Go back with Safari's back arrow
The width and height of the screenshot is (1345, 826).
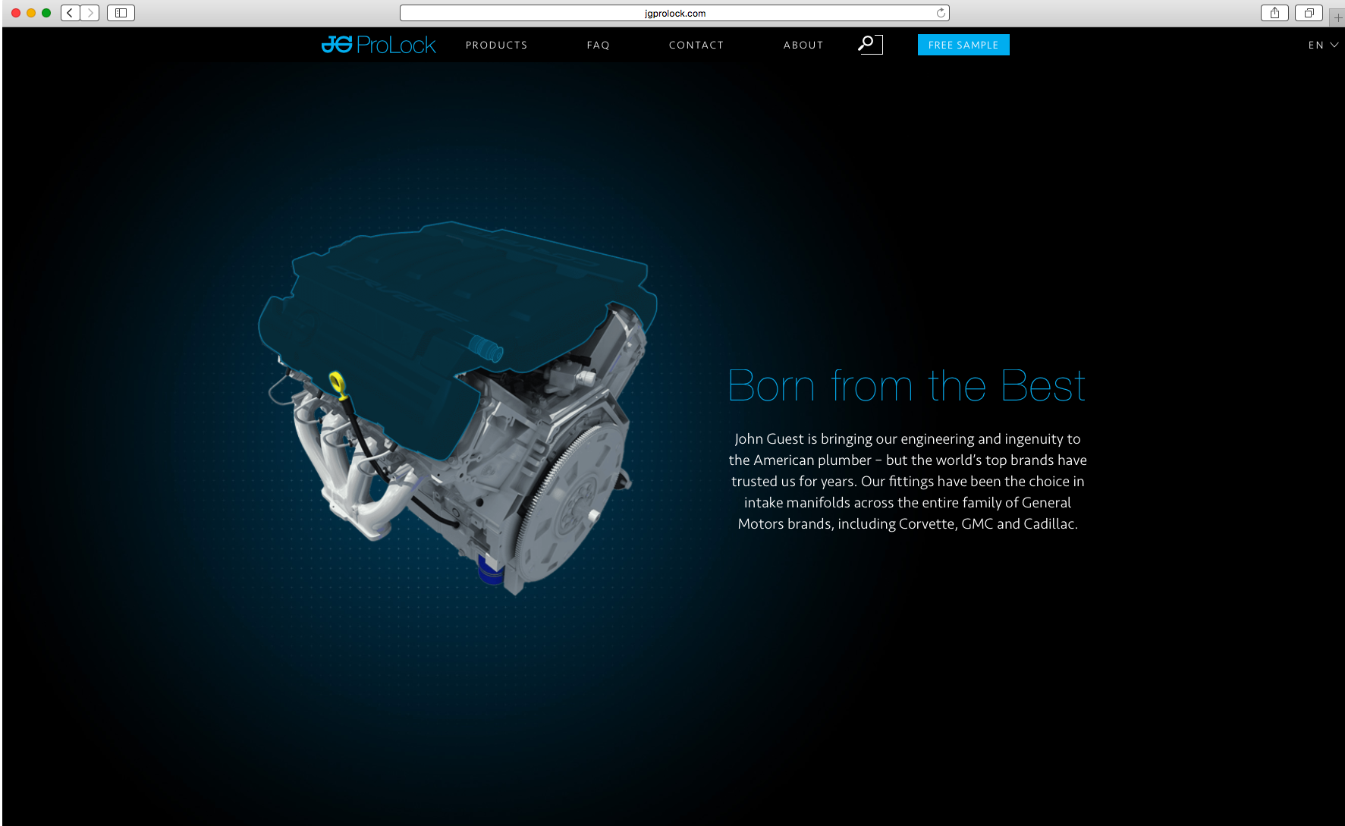click(71, 13)
